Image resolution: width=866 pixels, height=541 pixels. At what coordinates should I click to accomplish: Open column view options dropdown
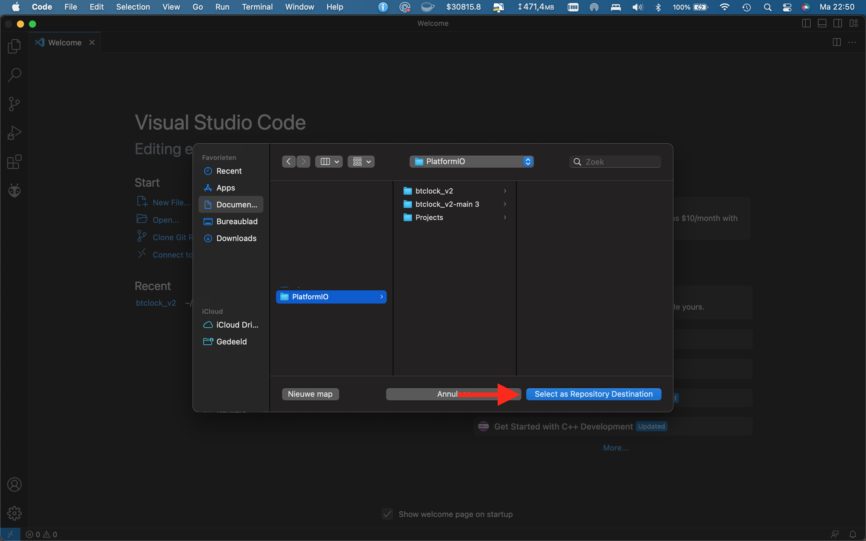tap(329, 162)
